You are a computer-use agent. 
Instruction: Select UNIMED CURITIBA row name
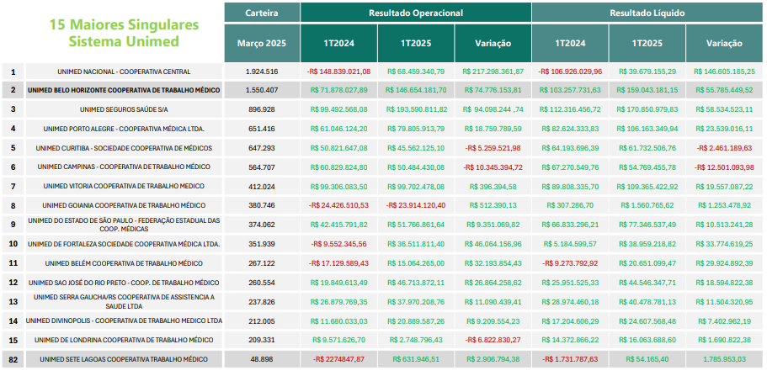pos(124,148)
